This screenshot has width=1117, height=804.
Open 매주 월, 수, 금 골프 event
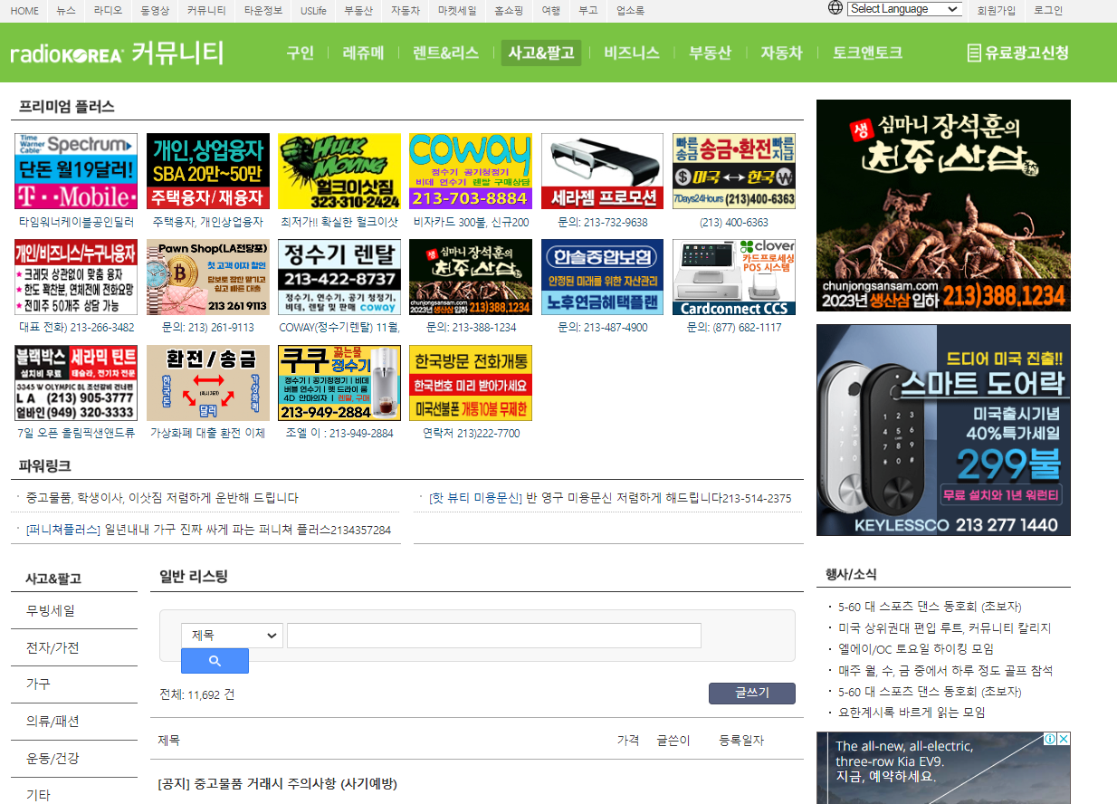click(x=946, y=671)
